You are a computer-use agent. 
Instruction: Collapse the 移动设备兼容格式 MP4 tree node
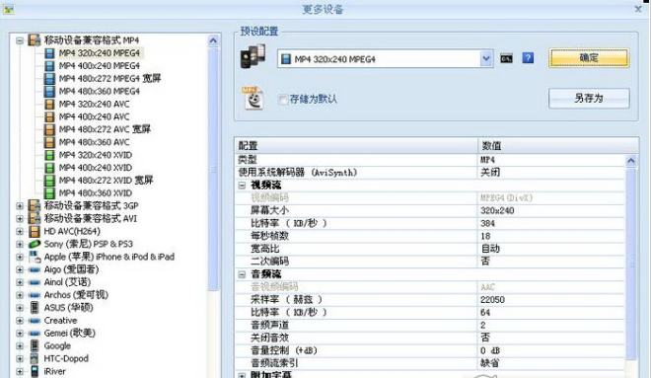point(20,40)
